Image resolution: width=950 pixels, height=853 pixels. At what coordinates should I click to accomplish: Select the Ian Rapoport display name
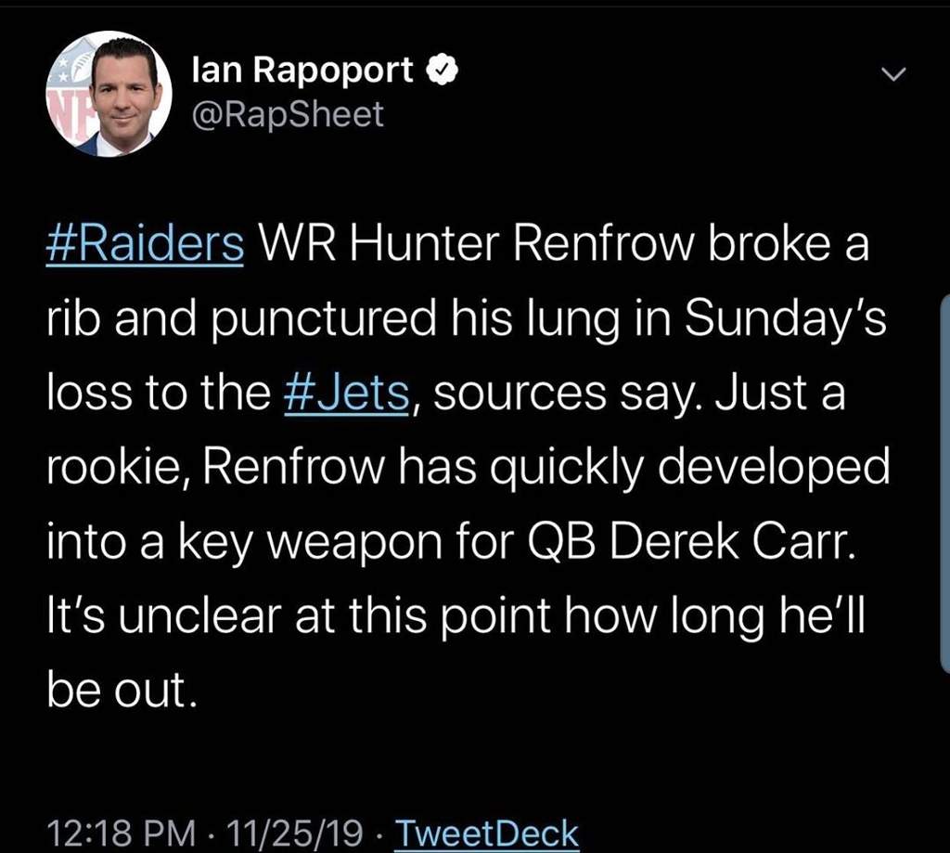tap(302, 70)
